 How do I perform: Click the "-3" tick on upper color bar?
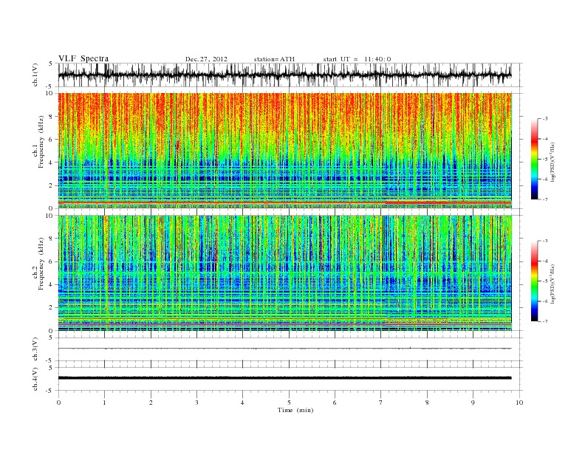pos(544,119)
